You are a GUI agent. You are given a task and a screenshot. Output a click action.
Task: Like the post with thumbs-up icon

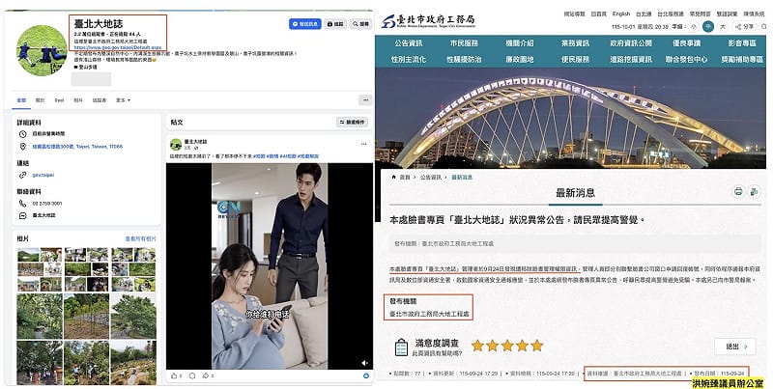pyautogui.click(x=174, y=376)
